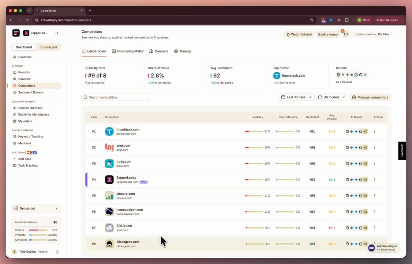Switch to the Competitors browser tab
Screen dimensions: 412x264
point(59,11)
